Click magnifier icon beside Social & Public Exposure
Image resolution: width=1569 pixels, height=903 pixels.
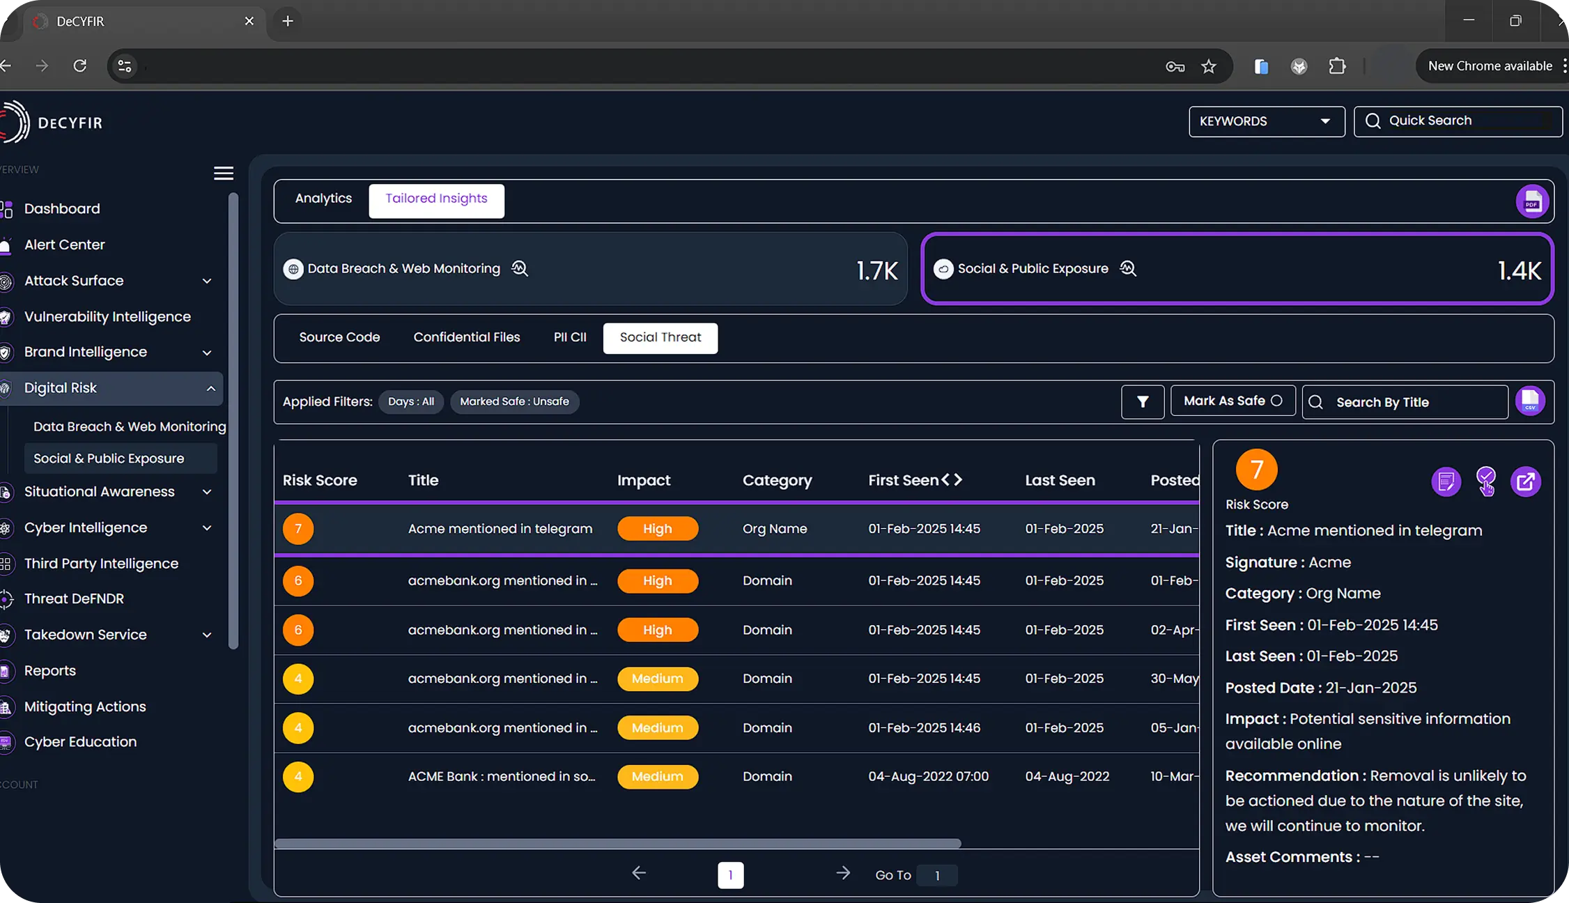click(x=1128, y=268)
